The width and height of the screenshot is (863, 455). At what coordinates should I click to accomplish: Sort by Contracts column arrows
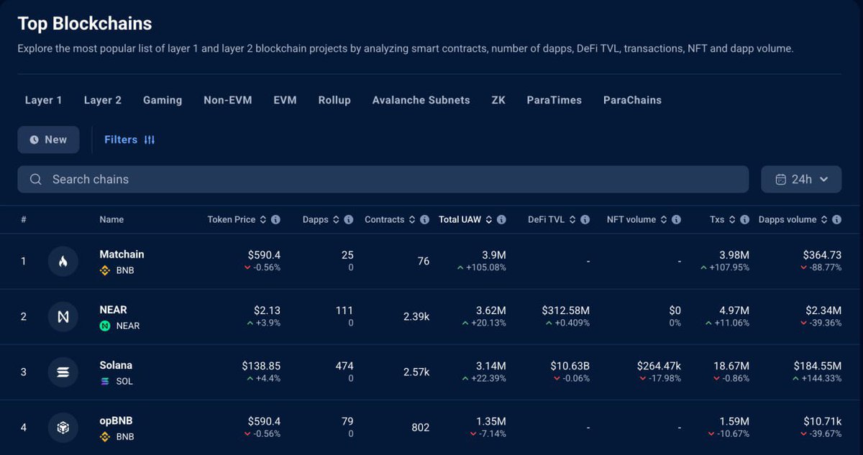pos(412,220)
